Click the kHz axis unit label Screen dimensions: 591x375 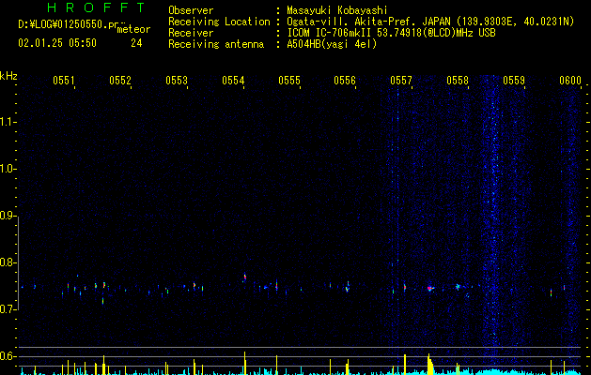(x=8, y=76)
